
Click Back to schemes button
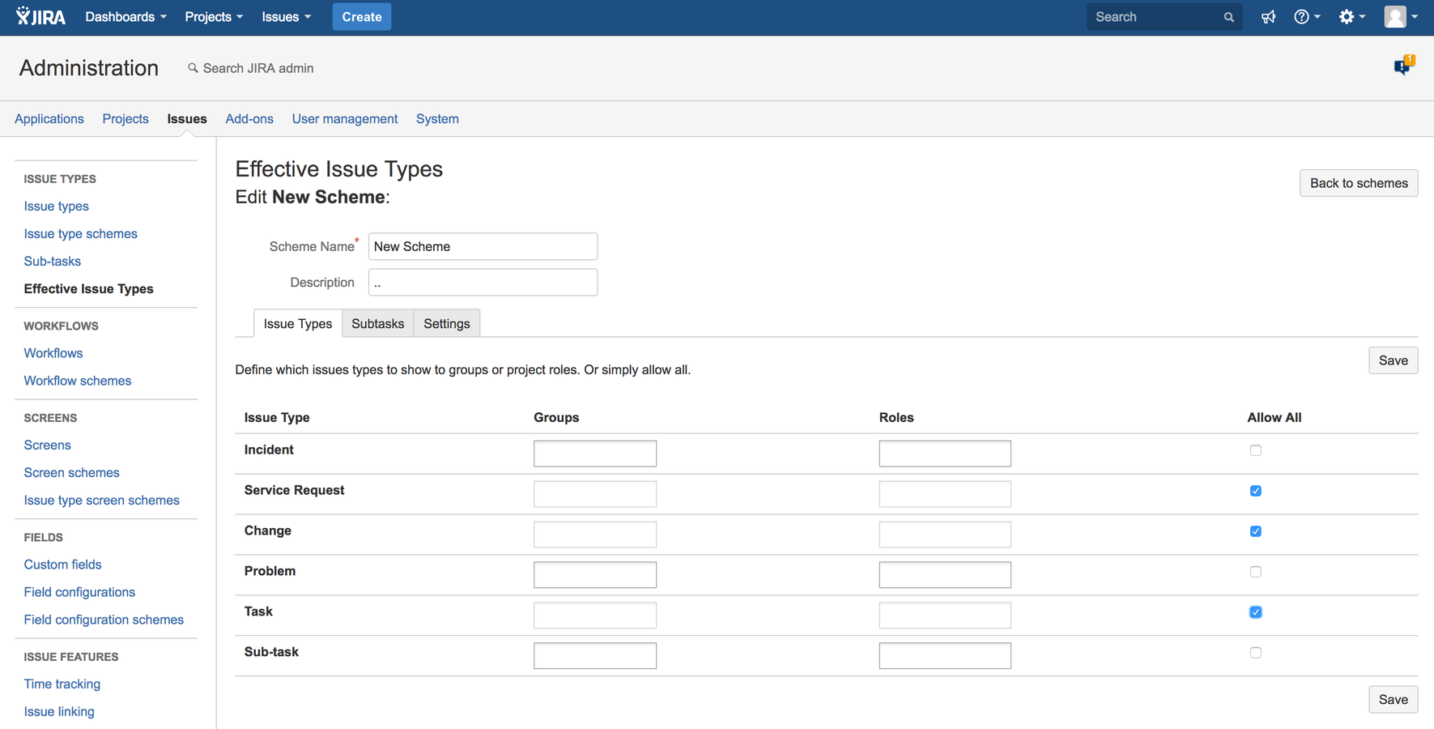coord(1359,183)
